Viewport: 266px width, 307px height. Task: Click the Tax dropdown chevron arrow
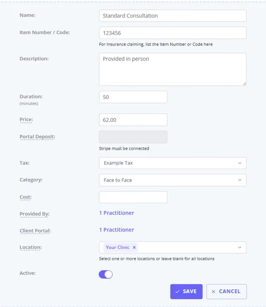[x=239, y=163]
